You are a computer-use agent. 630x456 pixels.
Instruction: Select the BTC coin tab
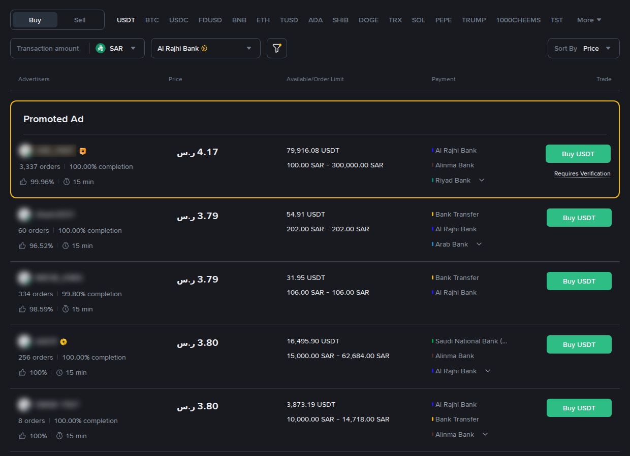(x=152, y=20)
